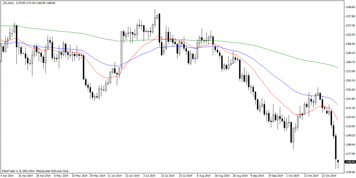This screenshot has width=356, height=178.
Task: Select the 1252.60 price axis label
Action: 349,90
